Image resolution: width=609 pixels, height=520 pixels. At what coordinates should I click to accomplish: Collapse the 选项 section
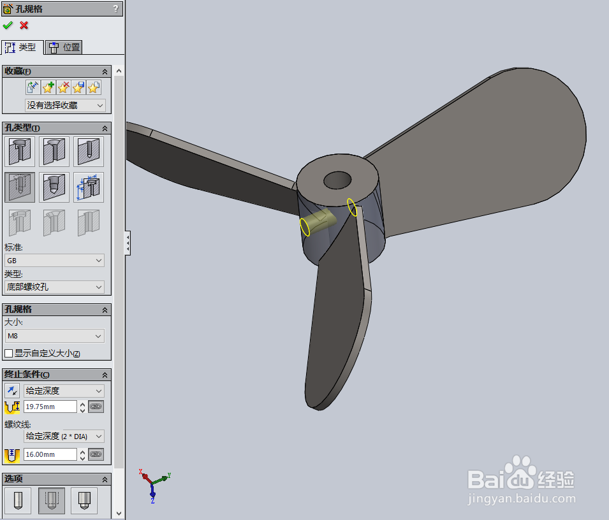pyautogui.click(x=105, y=480)
